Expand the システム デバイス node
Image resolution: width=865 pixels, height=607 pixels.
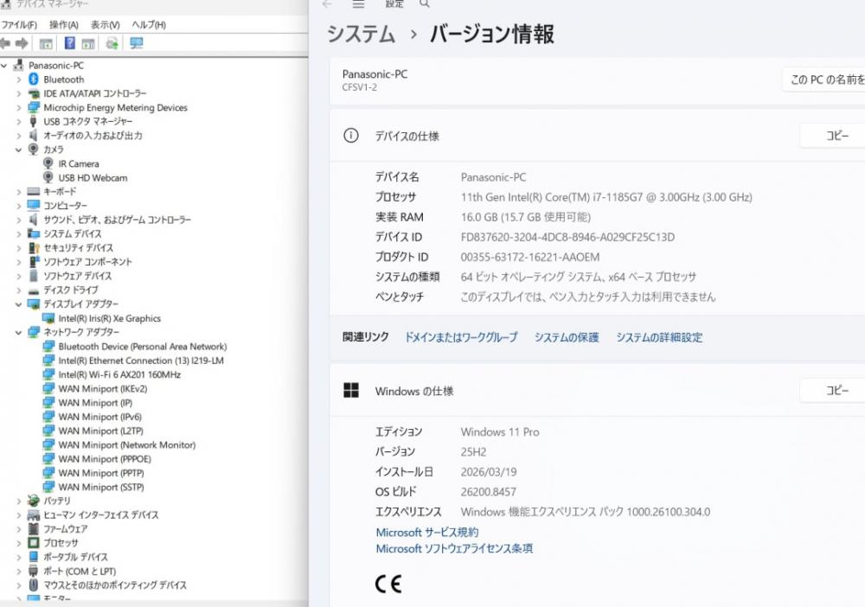coord(19,233)
